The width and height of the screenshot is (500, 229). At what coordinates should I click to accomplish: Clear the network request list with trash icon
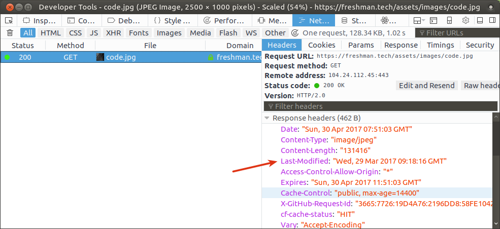pos(10,33)
